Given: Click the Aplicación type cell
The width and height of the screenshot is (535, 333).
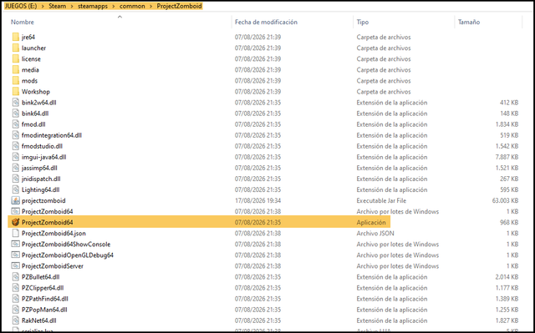Looking at the screenshot, I should [371, 222].
